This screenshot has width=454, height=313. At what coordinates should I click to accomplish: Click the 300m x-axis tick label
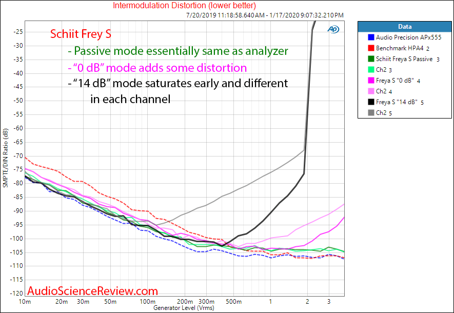[x=206, y=302]
